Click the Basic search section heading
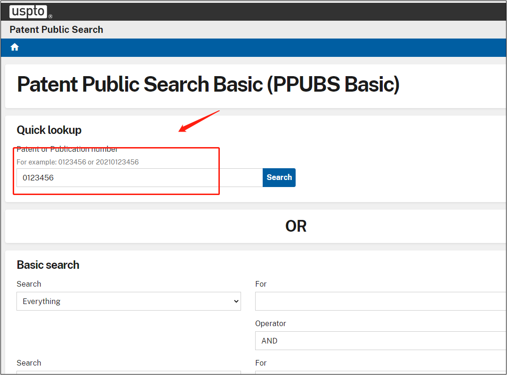The image size is (507, 375). pyautogui.click(x=48, y=265)
